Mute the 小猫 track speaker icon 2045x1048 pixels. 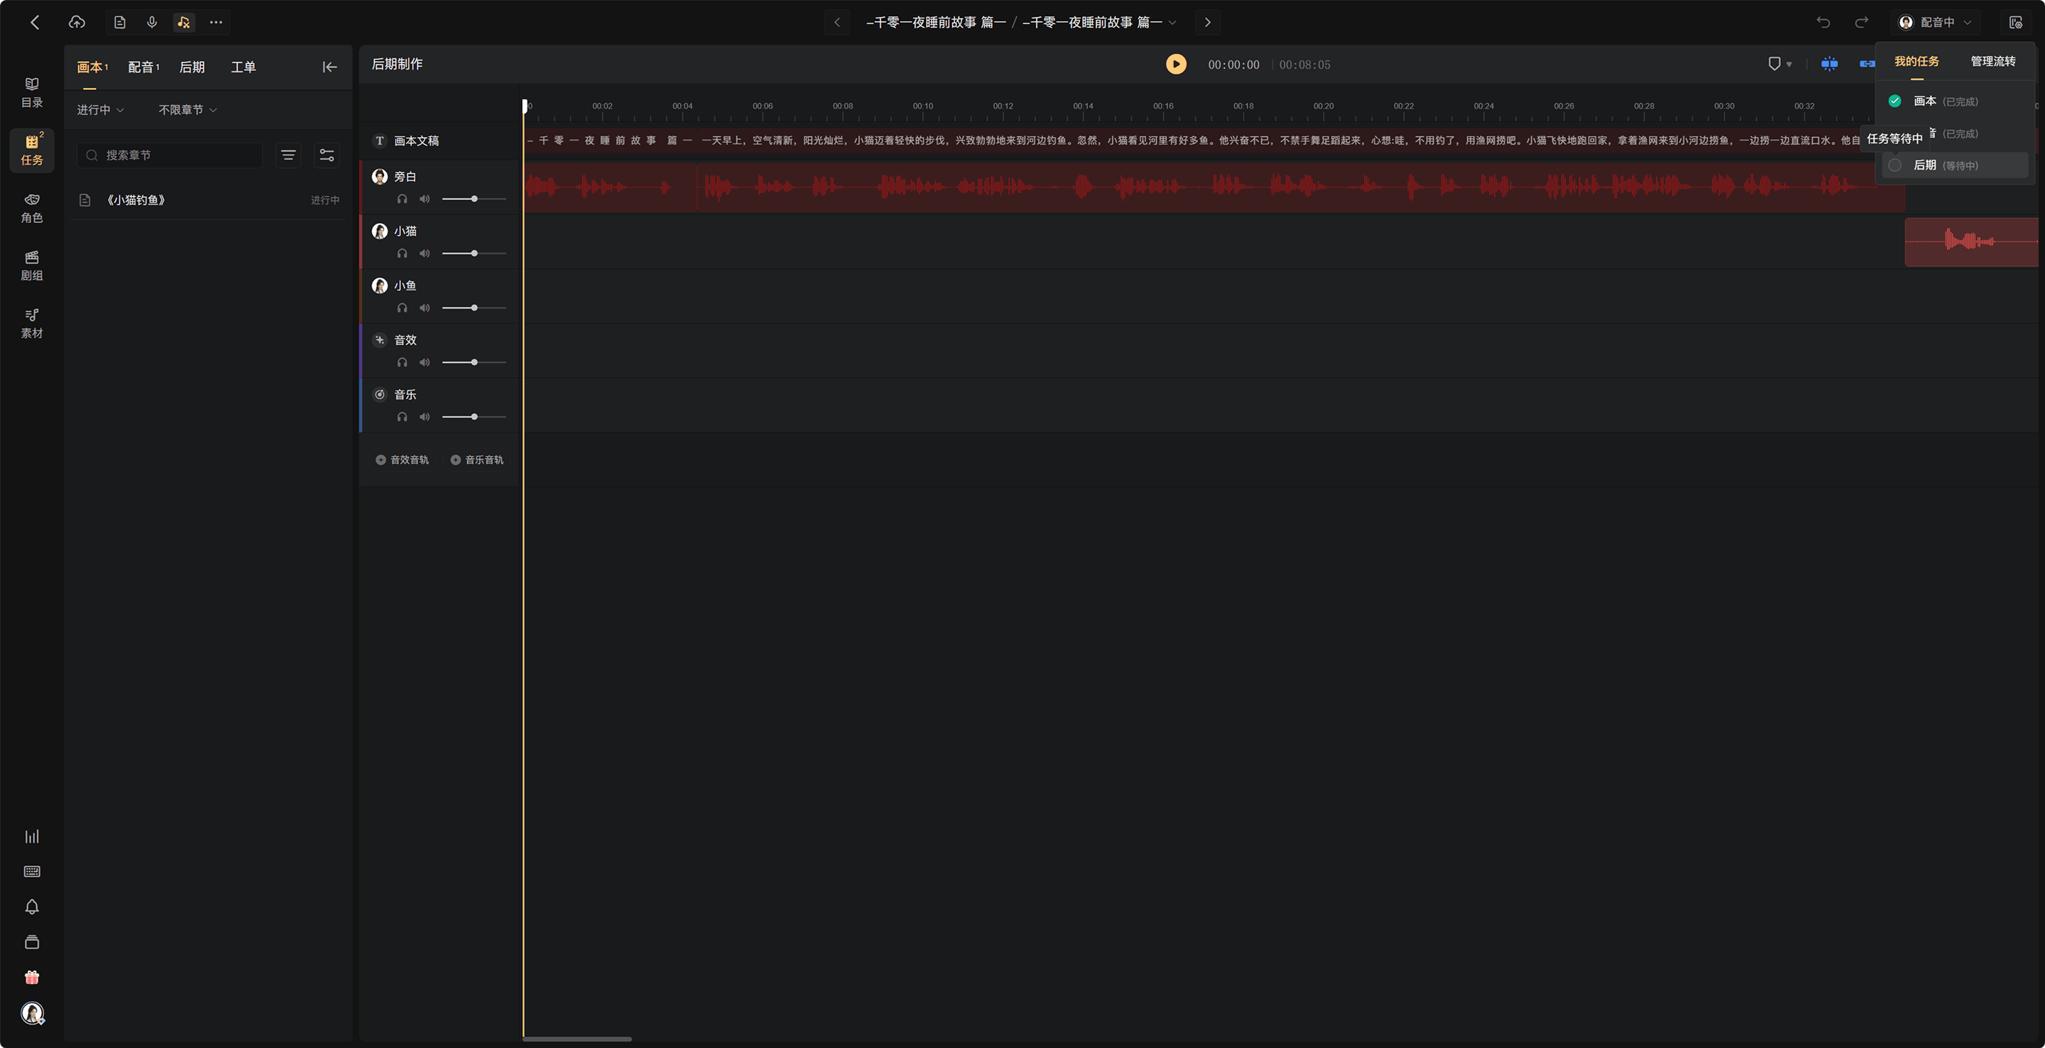[425, 253]
